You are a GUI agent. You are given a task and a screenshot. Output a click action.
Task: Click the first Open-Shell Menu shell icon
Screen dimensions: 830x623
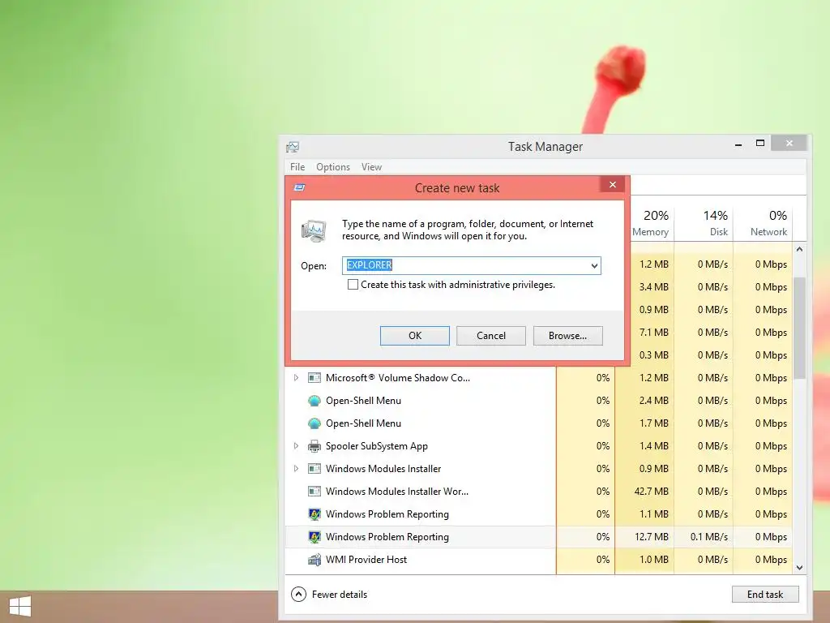314,401
